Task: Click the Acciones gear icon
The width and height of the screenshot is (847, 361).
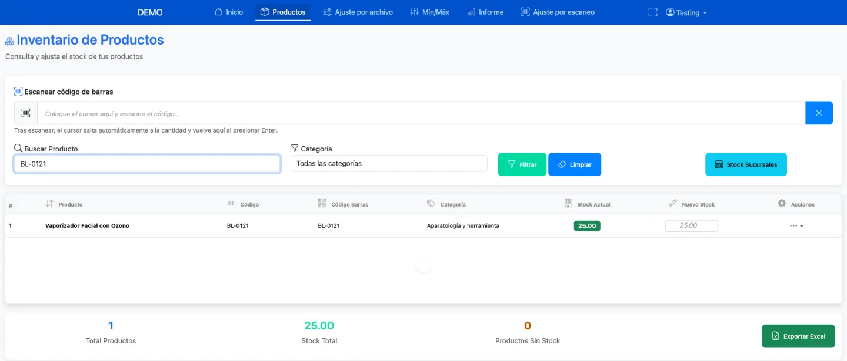Action: [x=782, y=203]
